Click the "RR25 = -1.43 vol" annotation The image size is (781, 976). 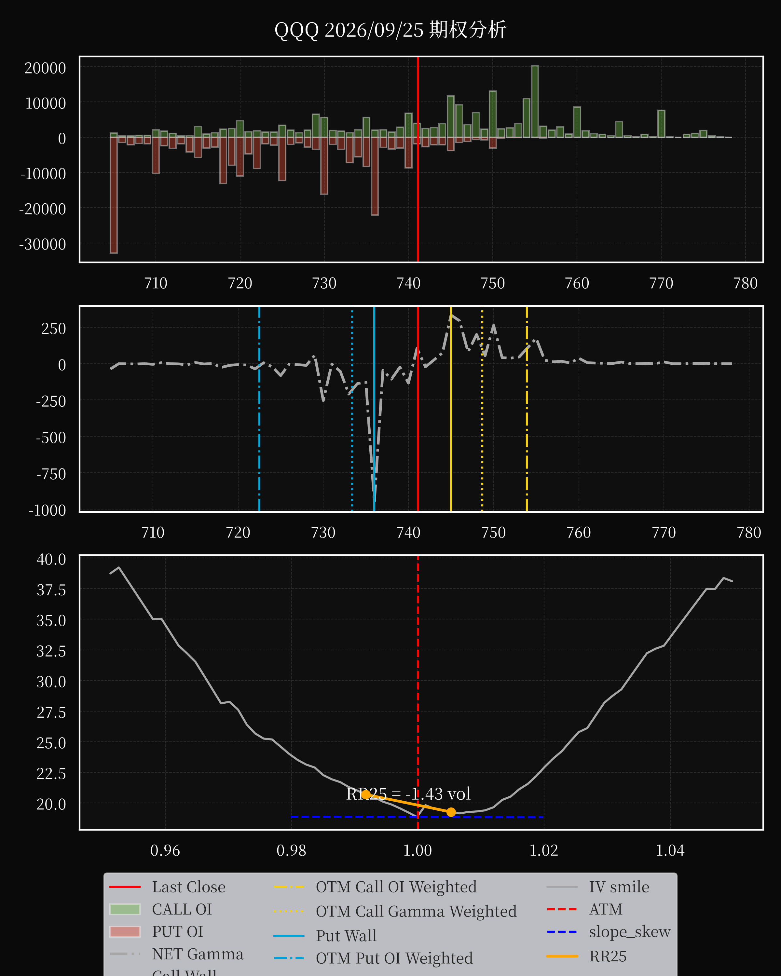(408, 793)
